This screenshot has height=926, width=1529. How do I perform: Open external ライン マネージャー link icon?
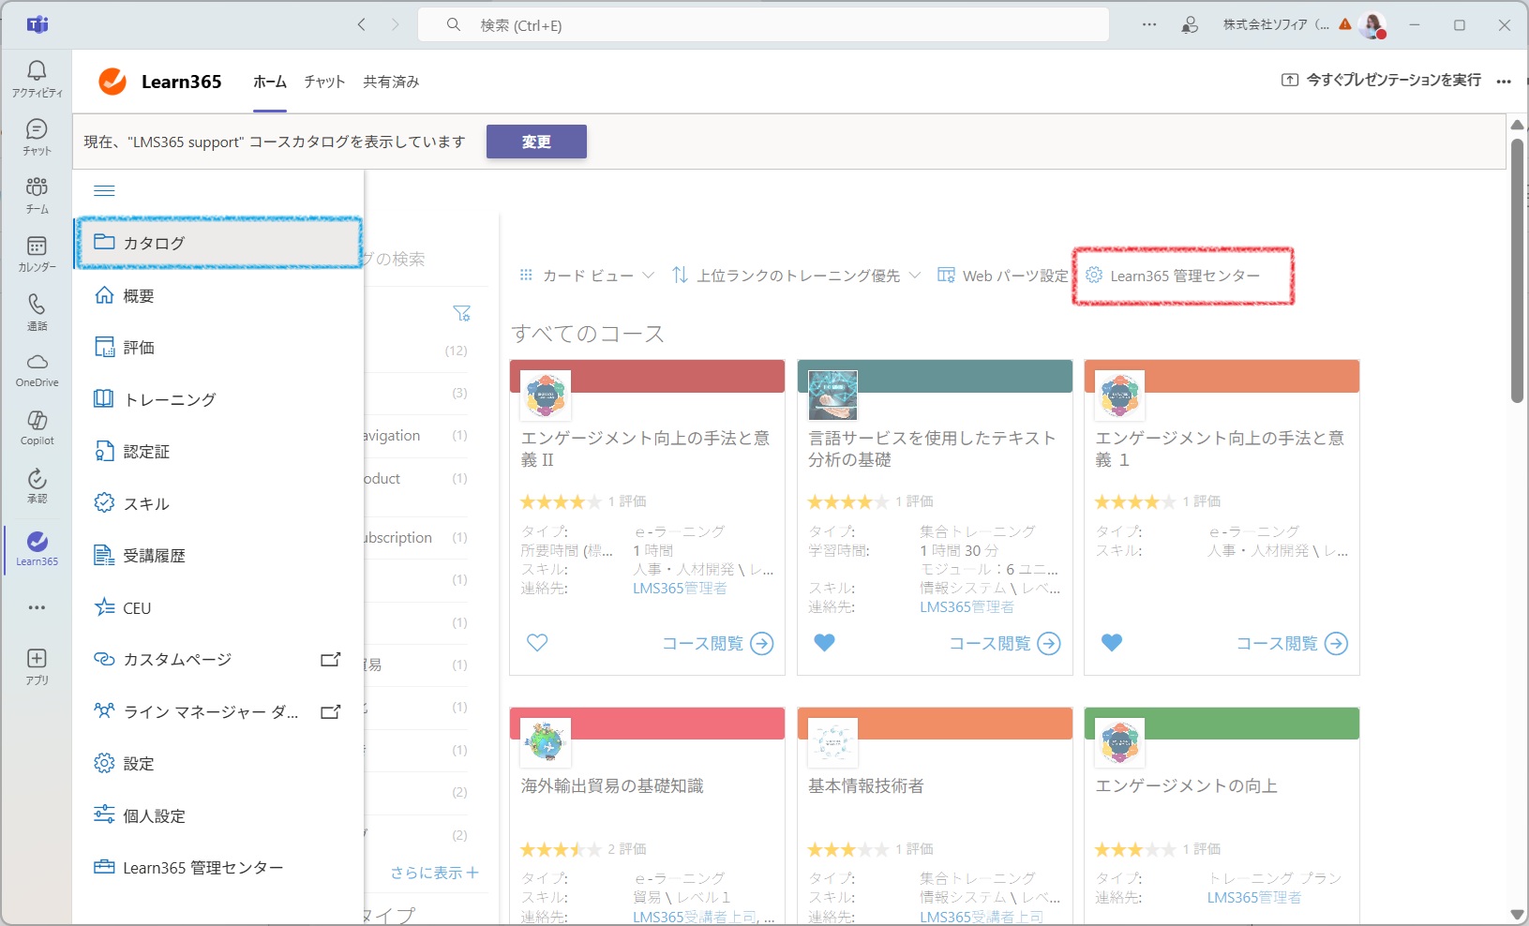point(330,712)
